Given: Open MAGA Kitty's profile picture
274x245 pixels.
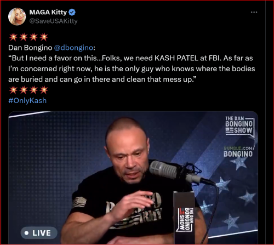Looking at the screenshot, I should click(x=17, y=16).
